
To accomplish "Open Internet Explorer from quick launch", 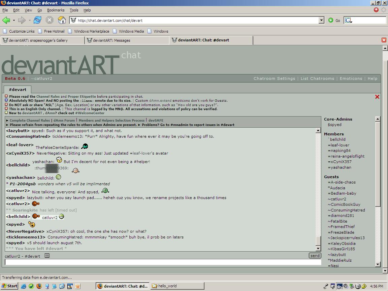I will click(x=24, y=286).
